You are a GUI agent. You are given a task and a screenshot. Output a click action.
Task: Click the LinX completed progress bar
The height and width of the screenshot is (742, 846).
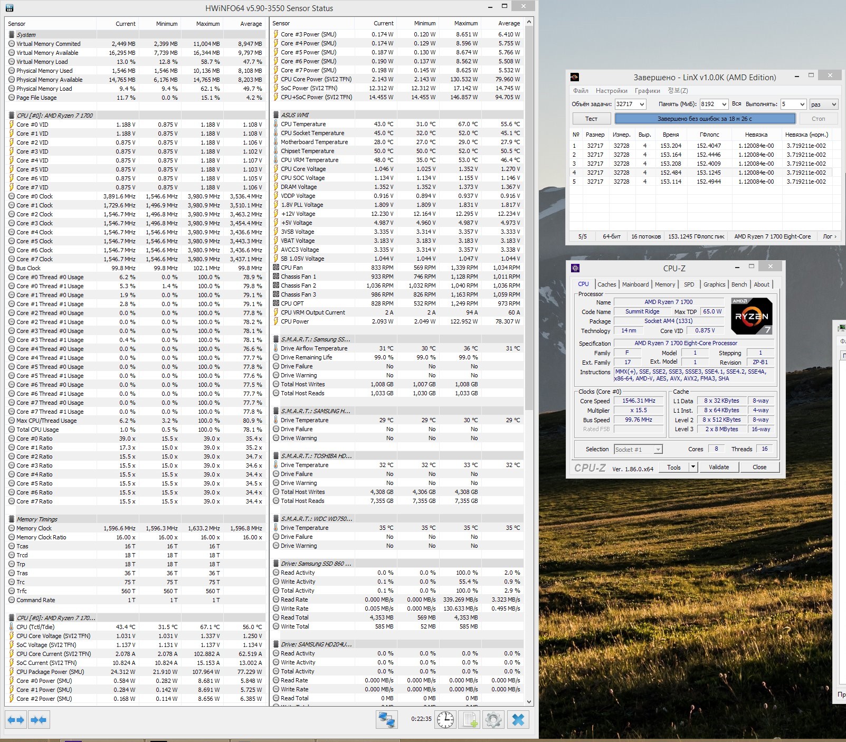[x=705, y=119]
